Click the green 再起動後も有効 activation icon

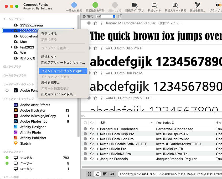(x=95, y=5)
